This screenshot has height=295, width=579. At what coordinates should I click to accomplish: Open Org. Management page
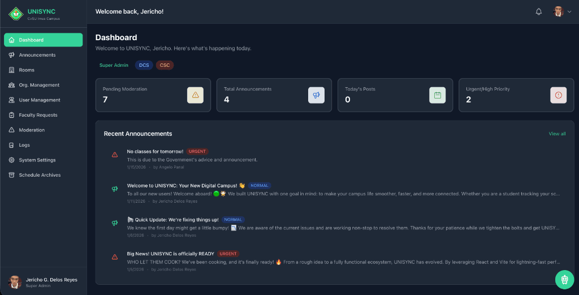coord(43,85)
